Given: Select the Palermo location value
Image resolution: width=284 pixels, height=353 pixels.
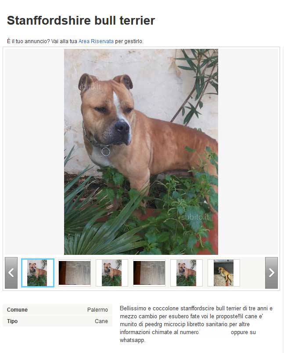Looking at the screenshot, I should click(x=97, y=309).
